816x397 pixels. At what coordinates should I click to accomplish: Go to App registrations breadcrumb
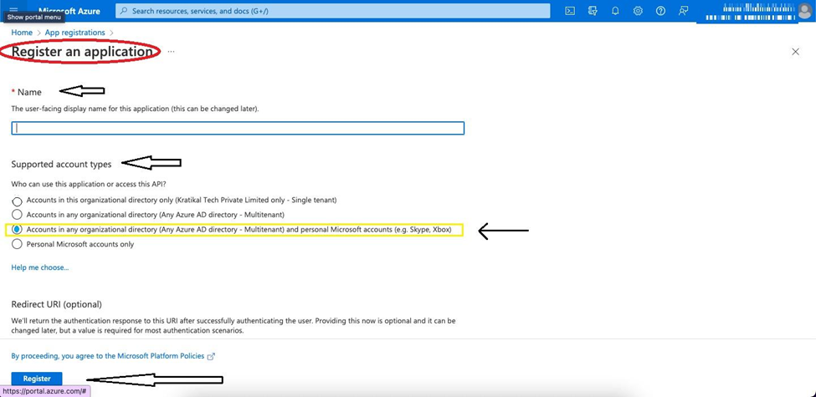[x=75, y=33]
